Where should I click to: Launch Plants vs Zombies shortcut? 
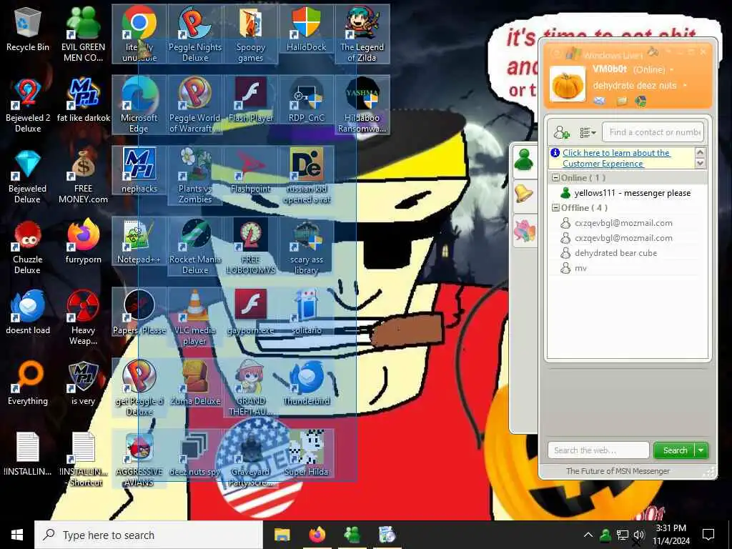click(x=194, y=176)
